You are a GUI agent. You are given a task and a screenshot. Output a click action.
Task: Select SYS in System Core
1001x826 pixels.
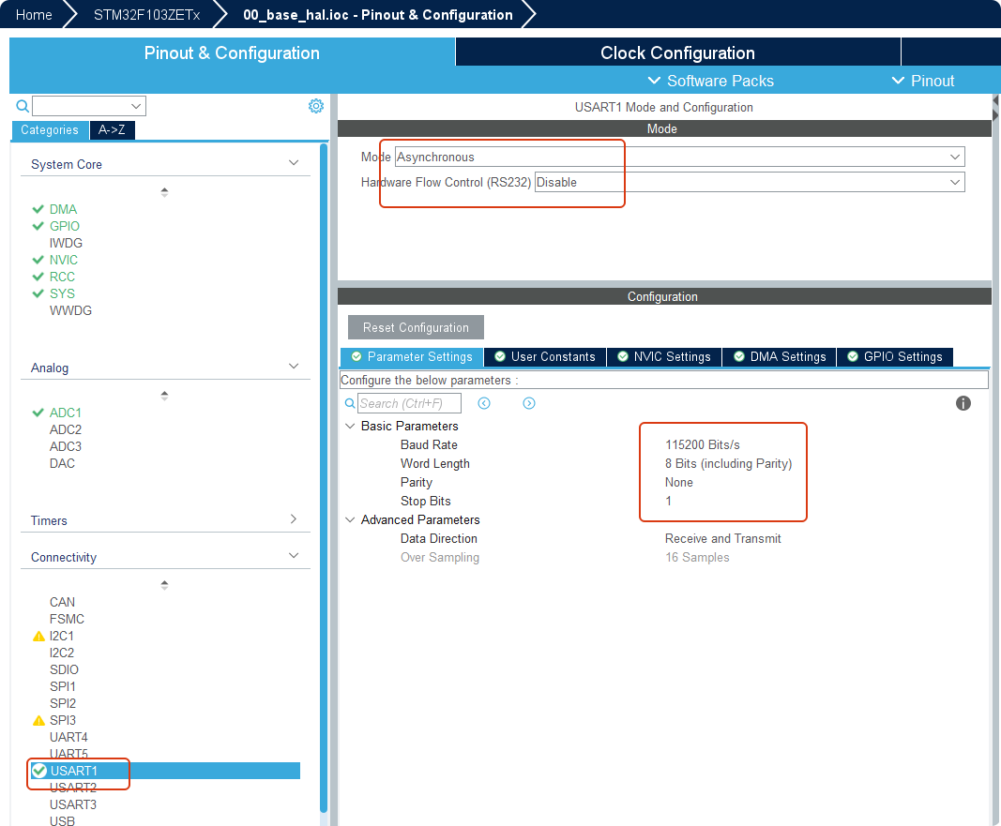(62, 293)
